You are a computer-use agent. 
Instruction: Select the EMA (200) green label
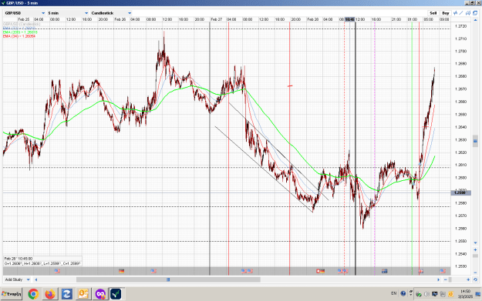coord(20,32)
